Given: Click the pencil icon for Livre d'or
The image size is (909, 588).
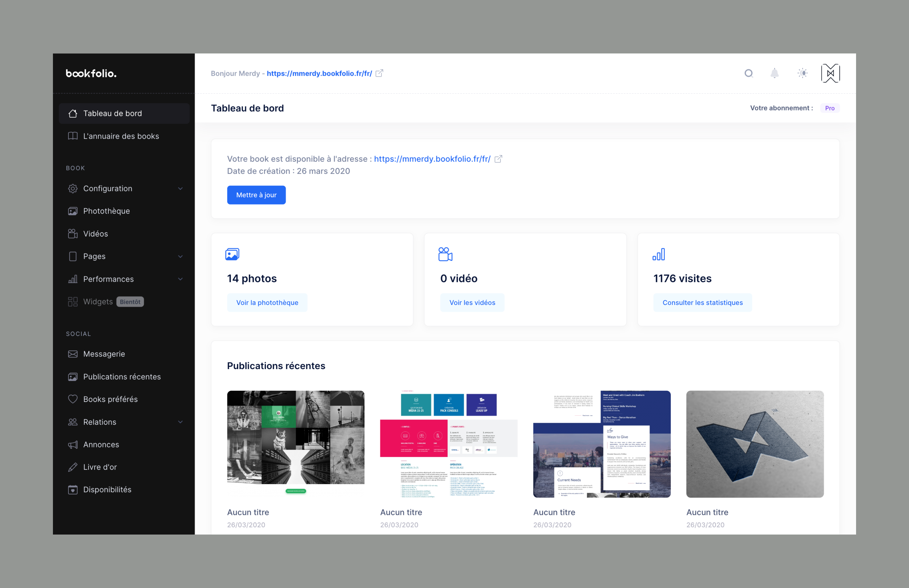Looking at the screenshot, I should coord(72,467).
